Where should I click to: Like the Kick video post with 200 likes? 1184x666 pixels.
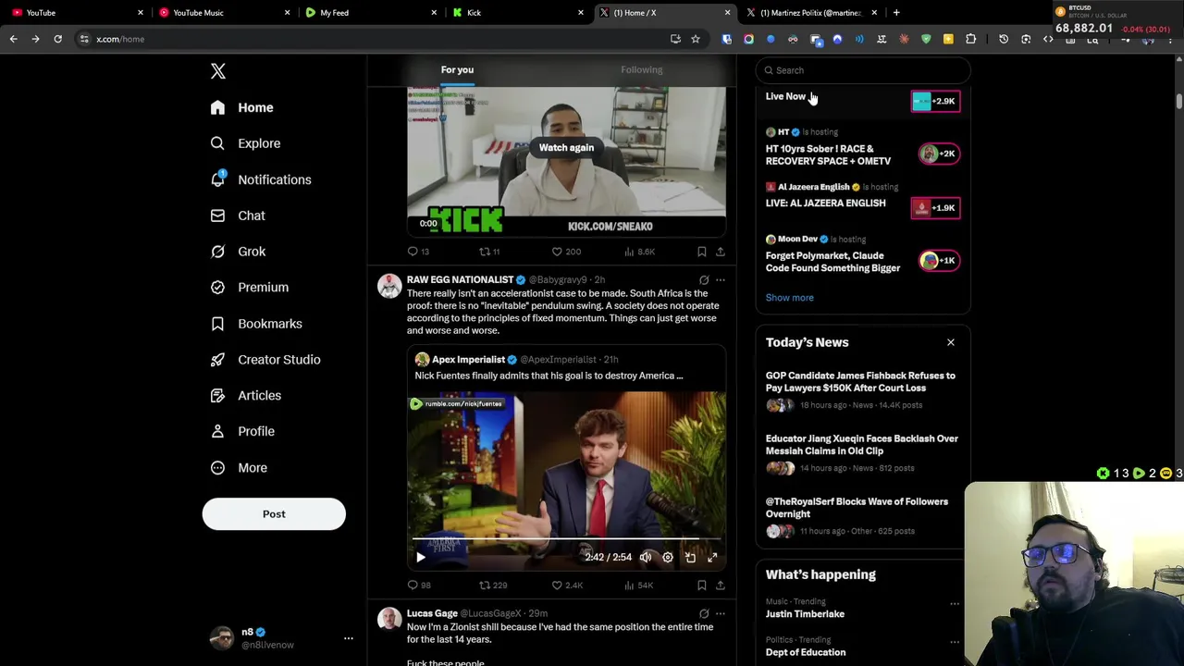pos(566,252)
